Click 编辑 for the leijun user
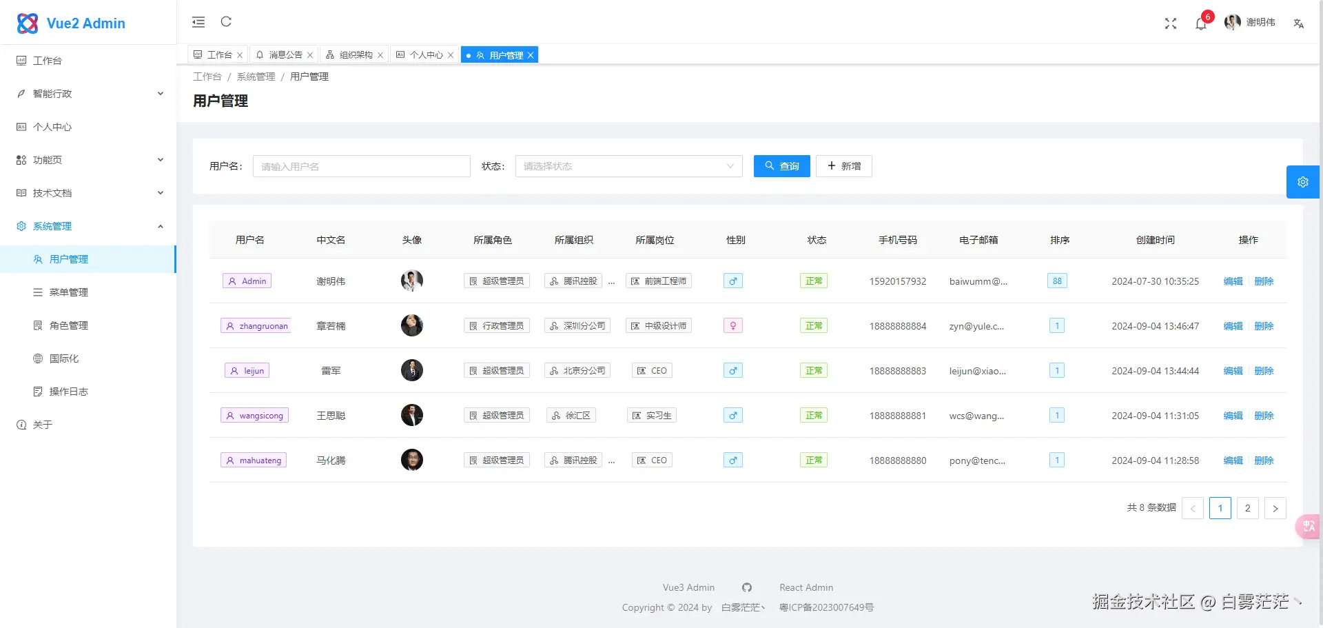The height and width of the screenshot is (628, 1323). click(1233, 371)
